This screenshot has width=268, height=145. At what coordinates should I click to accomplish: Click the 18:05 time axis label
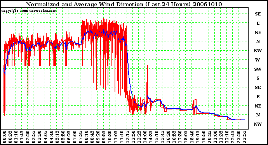(186, 137)
